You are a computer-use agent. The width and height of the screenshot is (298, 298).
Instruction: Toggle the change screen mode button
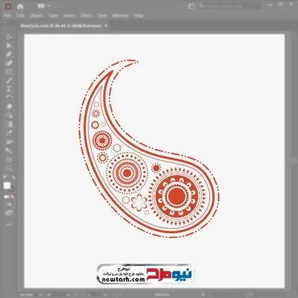(9, 213)
